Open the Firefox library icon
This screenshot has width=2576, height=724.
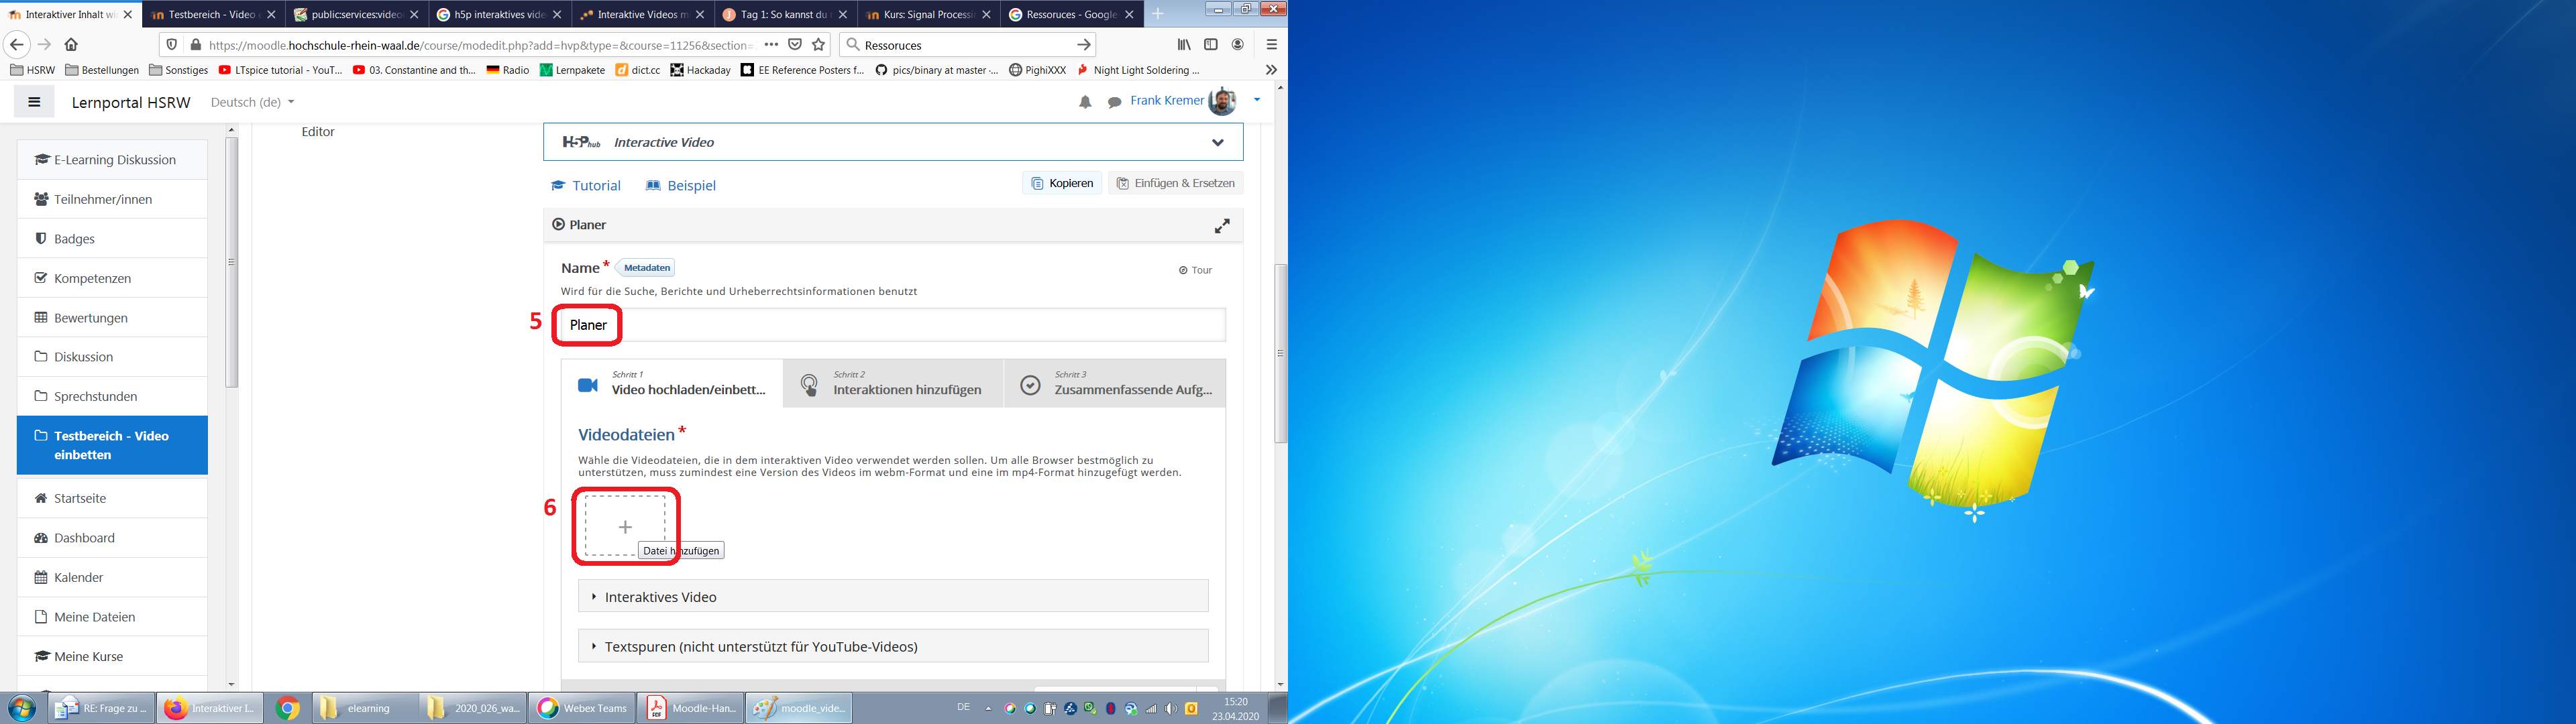click(1184, 45)
